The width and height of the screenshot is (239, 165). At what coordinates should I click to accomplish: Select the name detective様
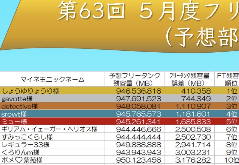tap(19, 106)
